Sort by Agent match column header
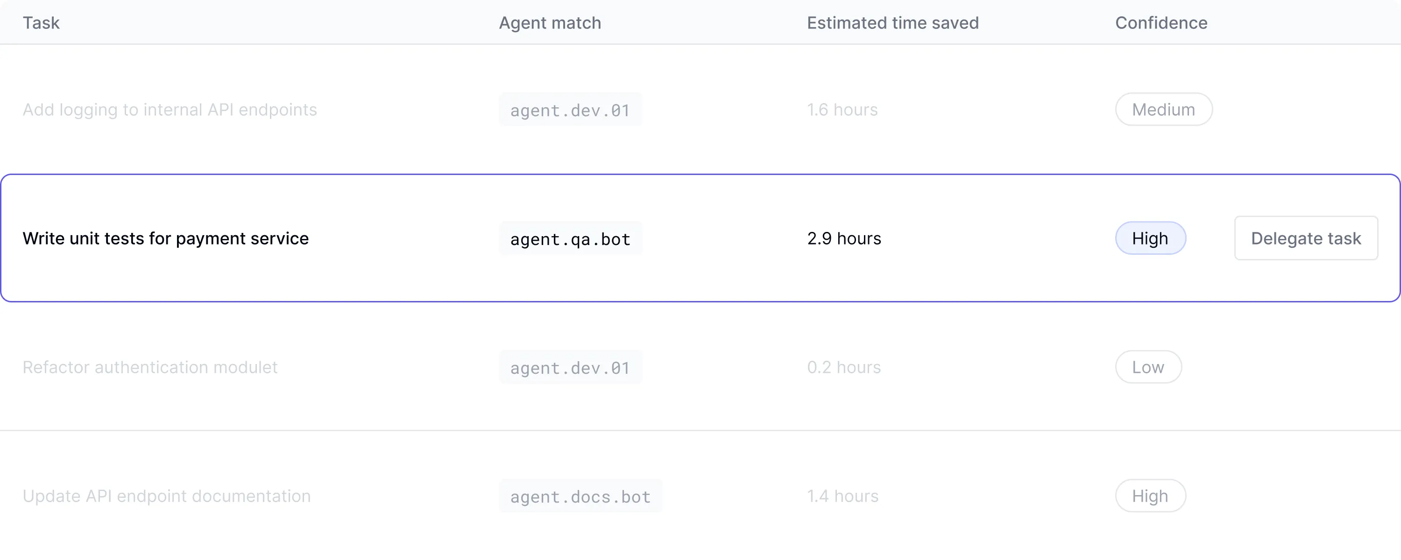This screenshot has height=560, width=1401. point(550,23)
